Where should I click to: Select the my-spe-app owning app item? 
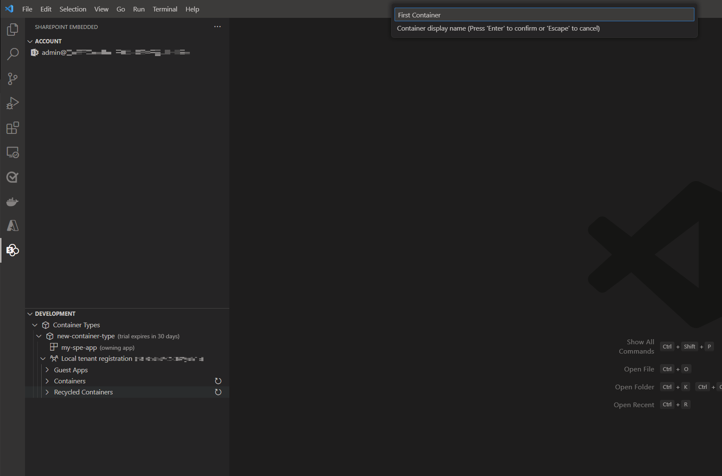[127, 347]
